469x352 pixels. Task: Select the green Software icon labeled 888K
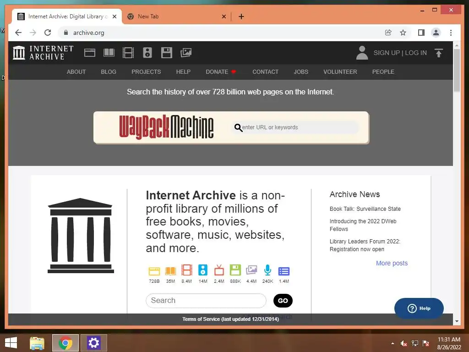tap(235, 270)
